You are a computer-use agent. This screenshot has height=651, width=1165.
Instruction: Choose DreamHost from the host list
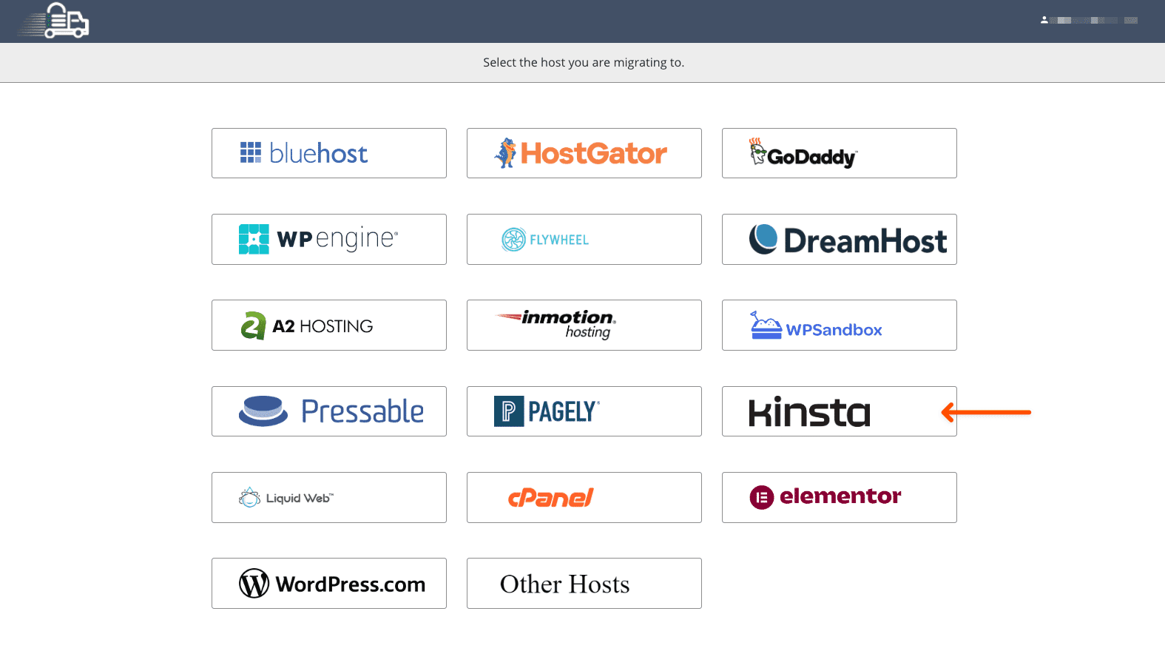(x=839, y=239)
